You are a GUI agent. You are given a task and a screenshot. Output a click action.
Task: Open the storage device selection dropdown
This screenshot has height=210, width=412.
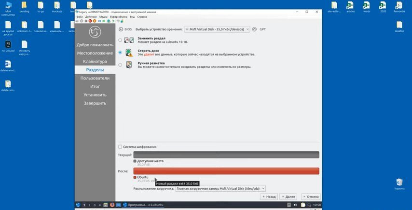coord(217,29)
